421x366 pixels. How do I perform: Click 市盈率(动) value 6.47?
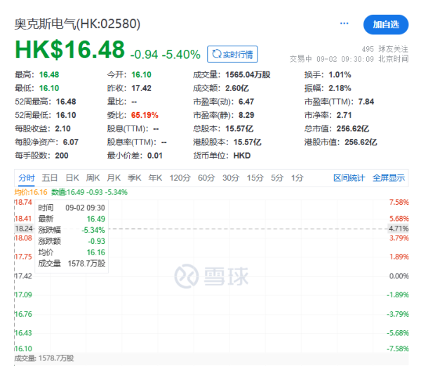[x=246, y=102]
